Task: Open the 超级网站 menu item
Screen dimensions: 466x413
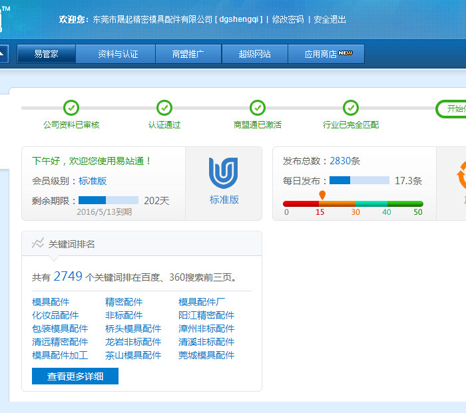Action: tap(254, 55)
